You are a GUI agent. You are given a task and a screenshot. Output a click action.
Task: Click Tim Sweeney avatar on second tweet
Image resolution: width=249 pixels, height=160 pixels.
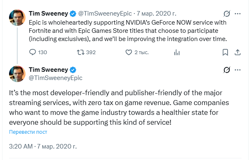17,74
